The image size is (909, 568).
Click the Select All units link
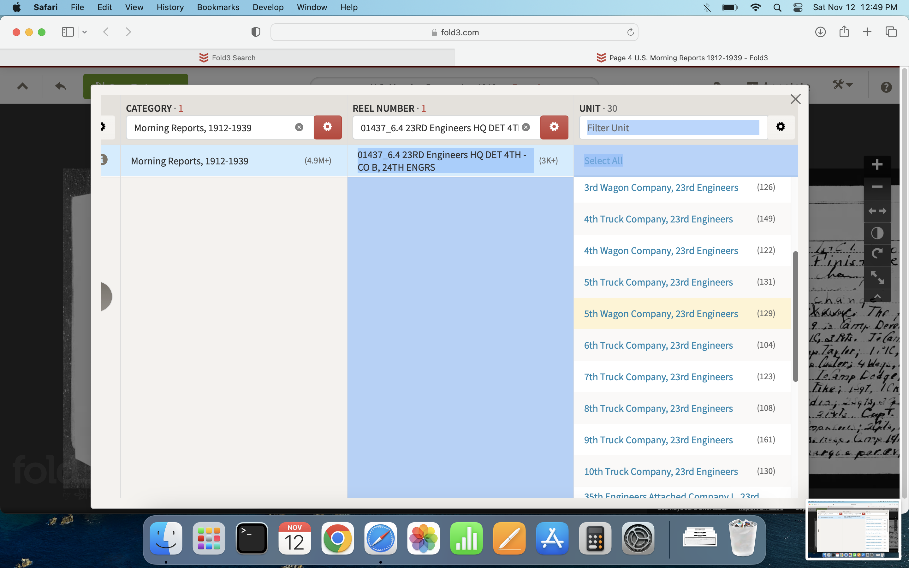(x=603, y=161)
